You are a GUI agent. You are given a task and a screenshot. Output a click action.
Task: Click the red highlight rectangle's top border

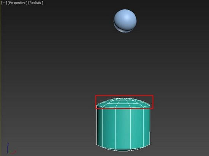click(124, 95)
